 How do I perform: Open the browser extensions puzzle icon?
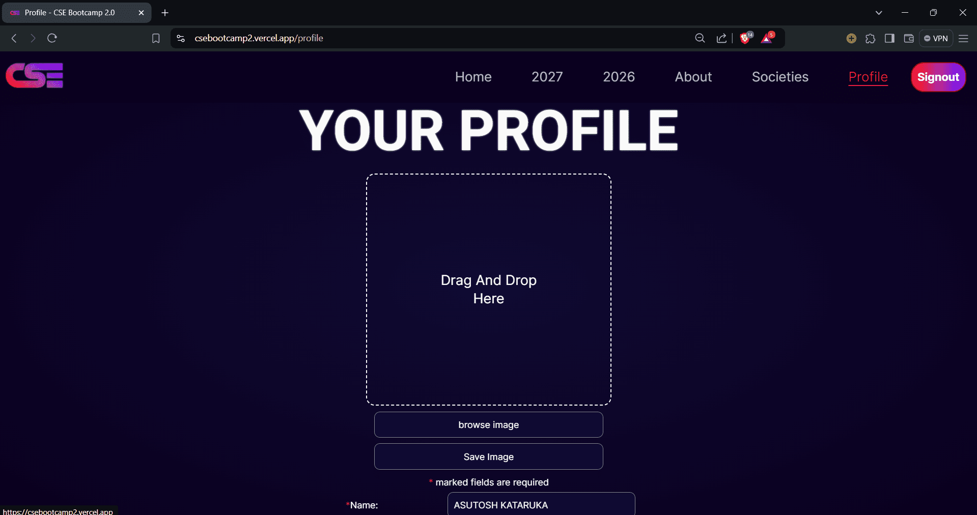871,38
